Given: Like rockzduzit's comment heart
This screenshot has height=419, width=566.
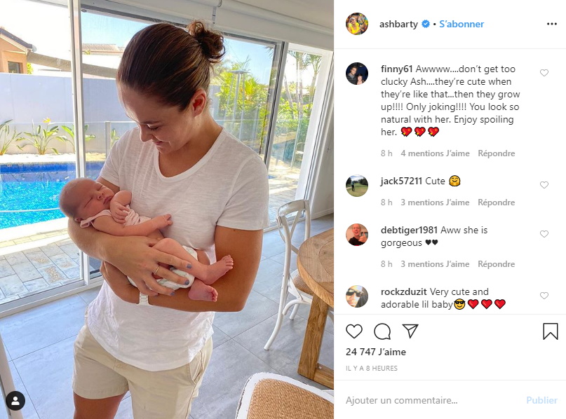Looking at the screenshot, I should point(544,296).
